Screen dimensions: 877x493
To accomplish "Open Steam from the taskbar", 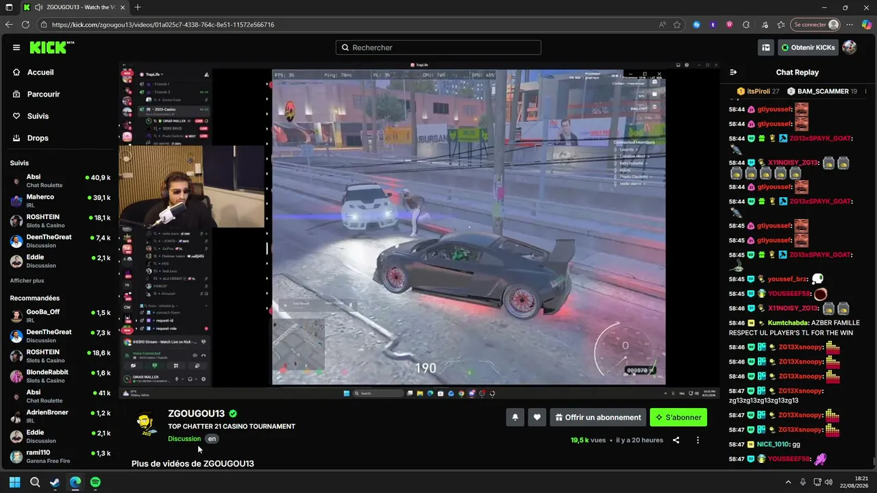I will [55, 482].
